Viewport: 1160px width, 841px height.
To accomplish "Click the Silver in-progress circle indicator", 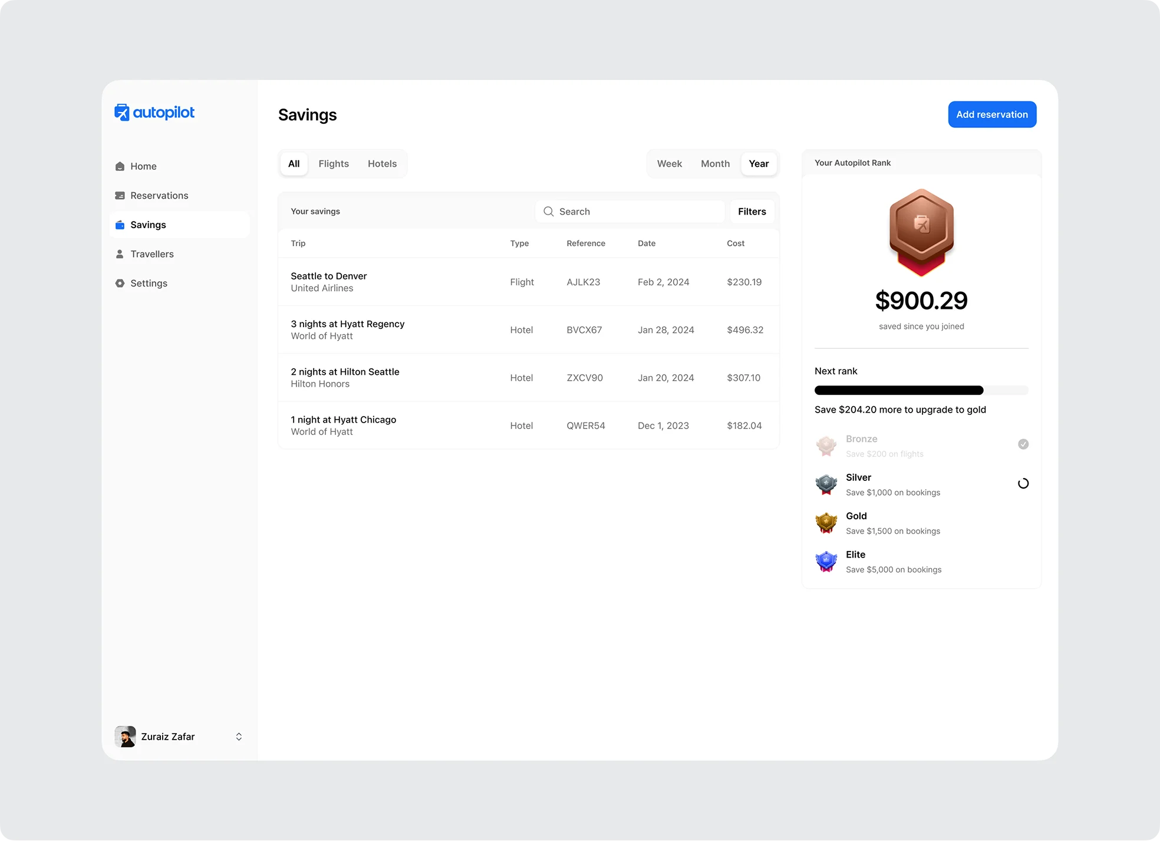I will [1023, 483].
